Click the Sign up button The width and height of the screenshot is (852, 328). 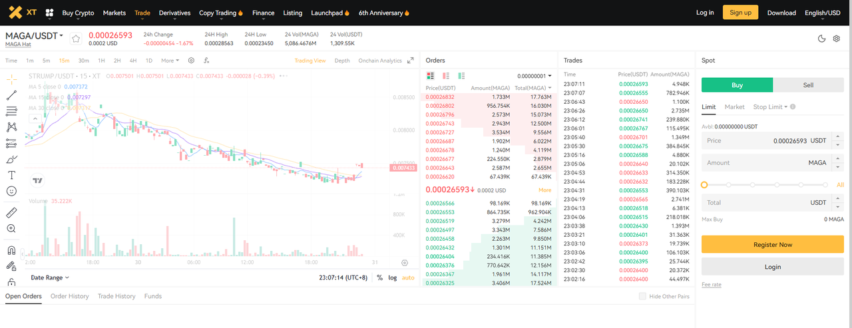coord(740,12)
